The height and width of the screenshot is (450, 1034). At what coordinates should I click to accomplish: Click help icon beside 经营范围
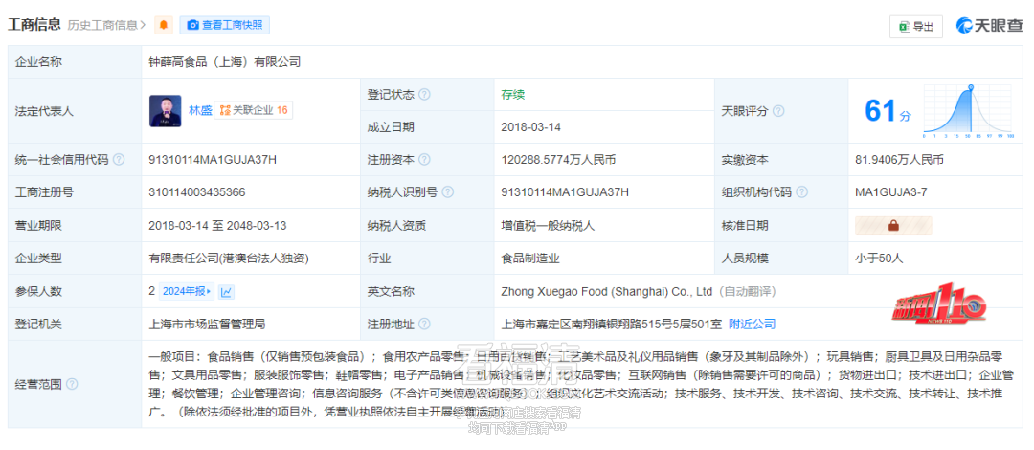point(72,384)
